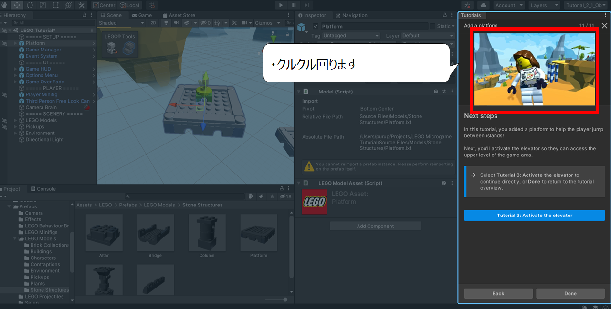Image resolution: width=611 pixels, height=309 pixels.
Task: Open the Tag Untagged dropdown
Action: (x=351, y=36)
